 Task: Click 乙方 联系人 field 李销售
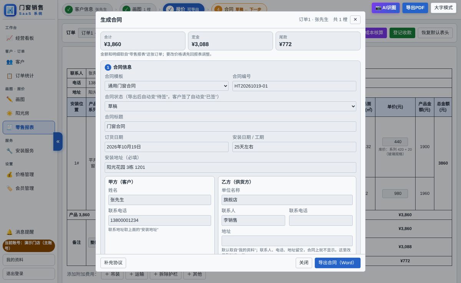click(x=253, y=220)
